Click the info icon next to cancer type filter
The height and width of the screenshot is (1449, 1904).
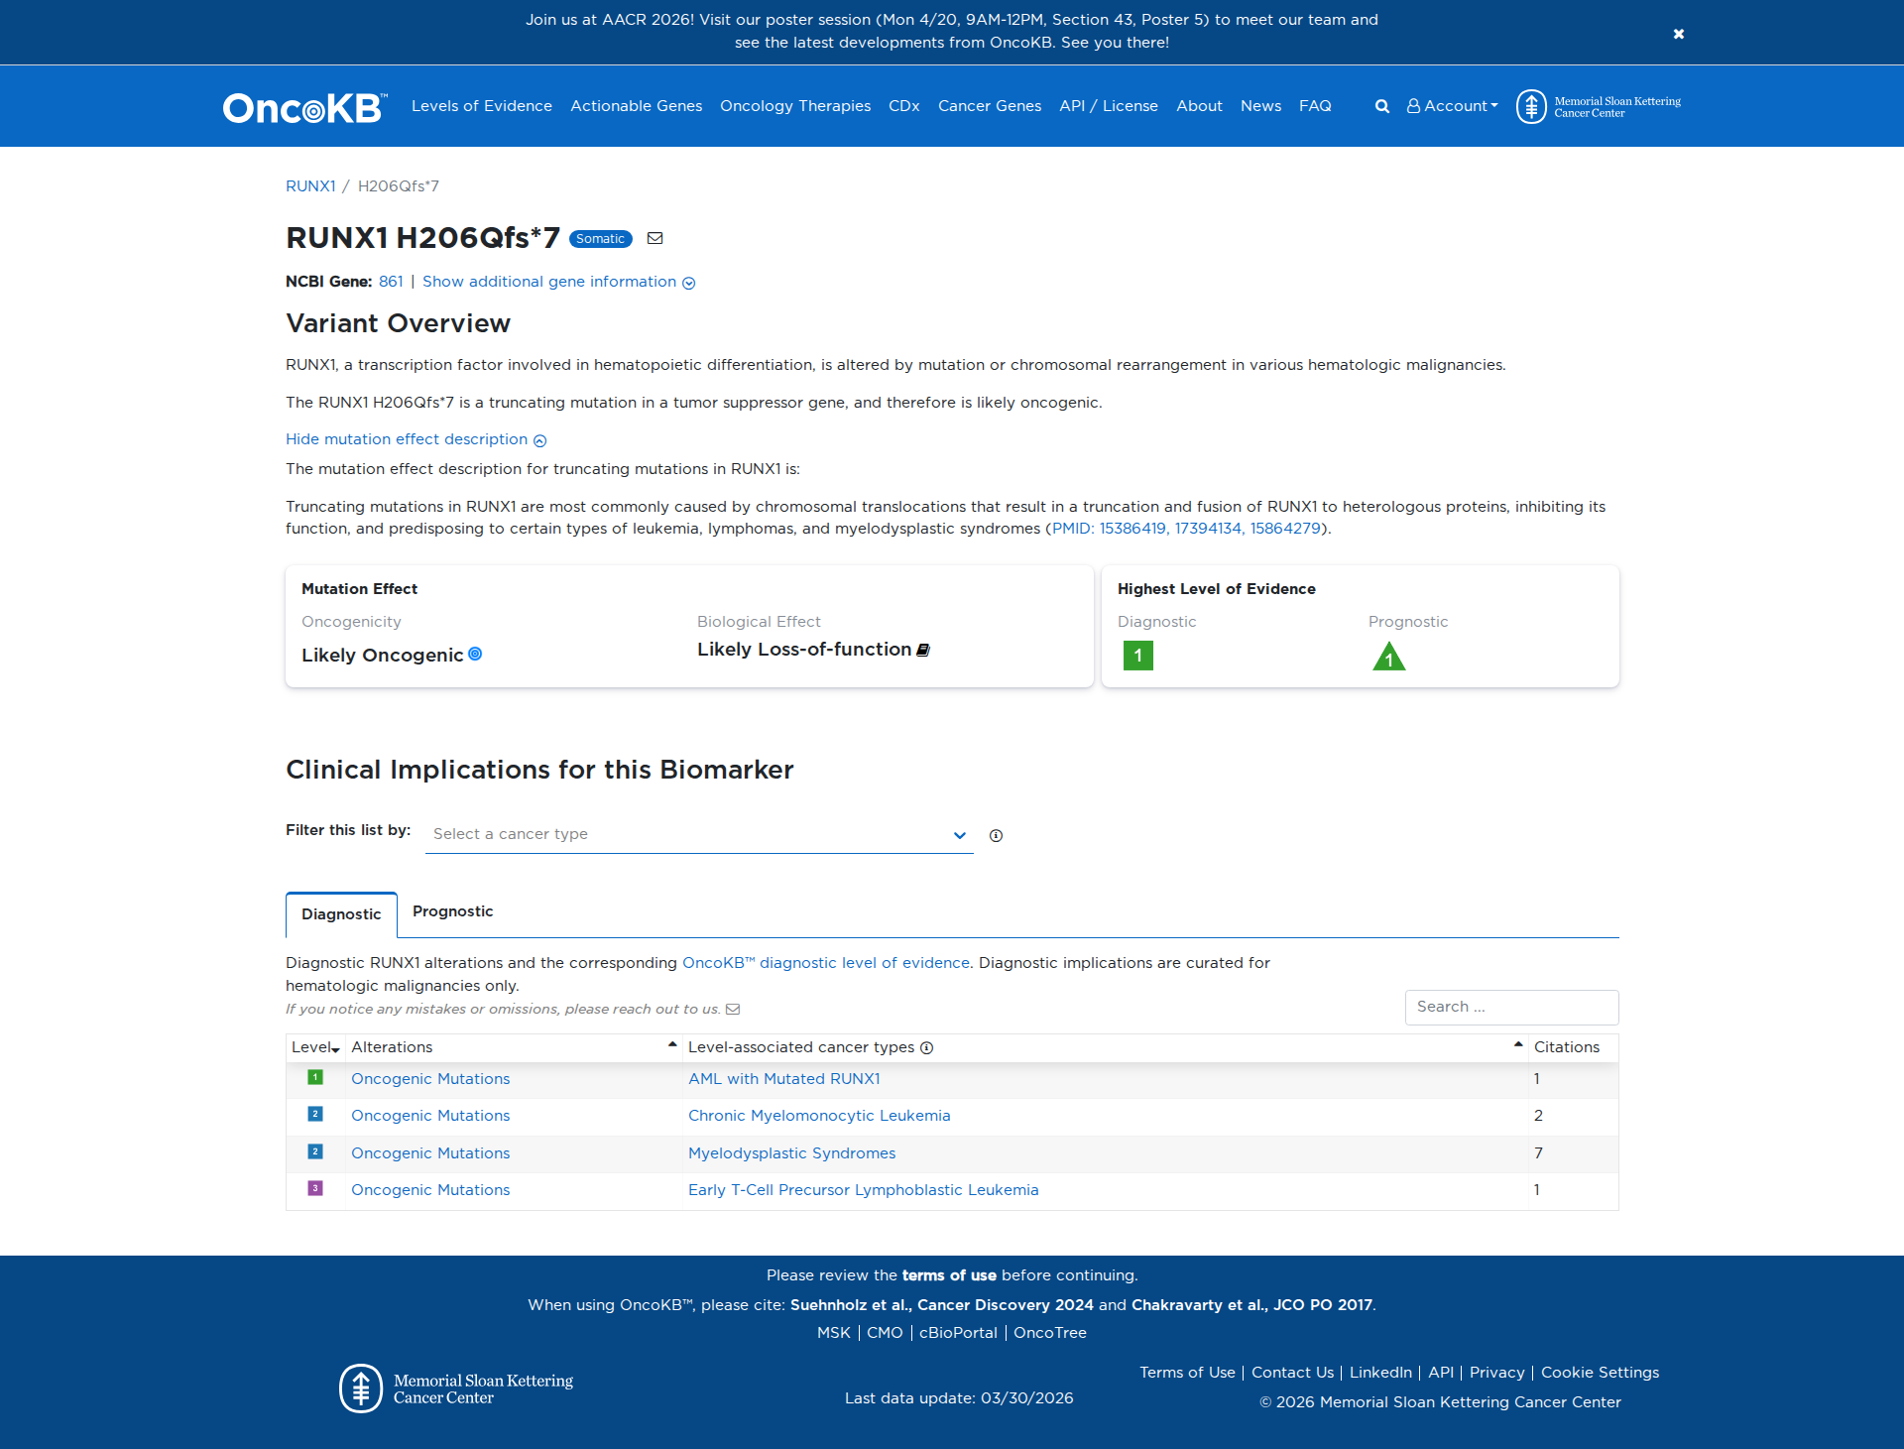pyautogui.click(x=996, y=835)
